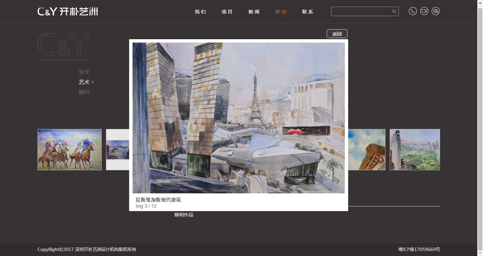The height and width of the screenshot is (256, 483).
Task: Click the 返回 button
Action: [x=337, y=34]
